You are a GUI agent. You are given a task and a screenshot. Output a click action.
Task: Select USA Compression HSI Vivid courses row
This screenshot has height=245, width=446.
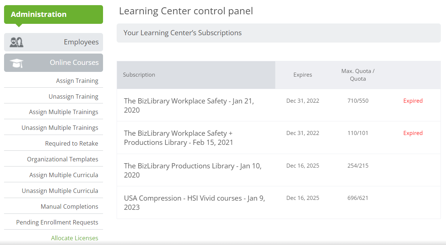[279, 202]
